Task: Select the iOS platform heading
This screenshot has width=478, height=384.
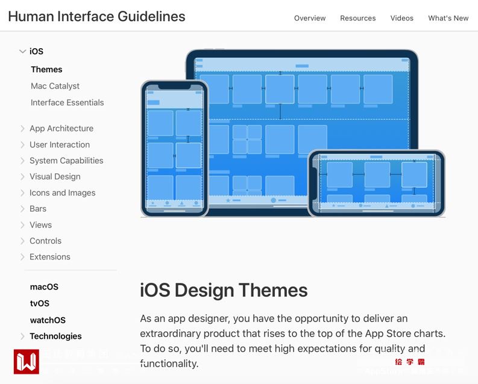Action: (x=36, y=51)
